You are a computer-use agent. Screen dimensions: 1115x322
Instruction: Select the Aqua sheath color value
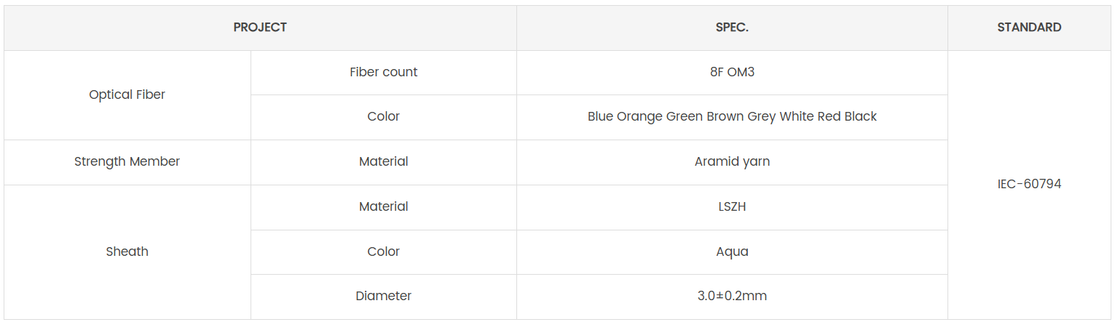[x=732, y=251]
